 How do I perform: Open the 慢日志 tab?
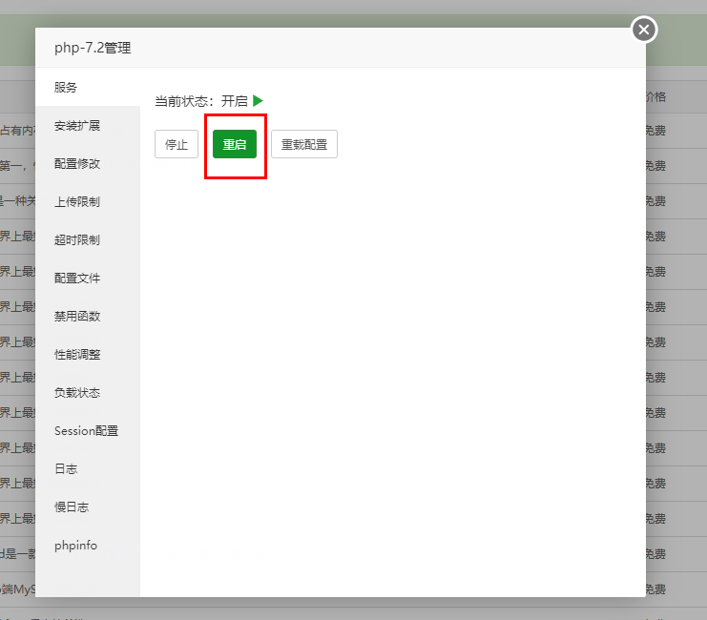(72, 506)
